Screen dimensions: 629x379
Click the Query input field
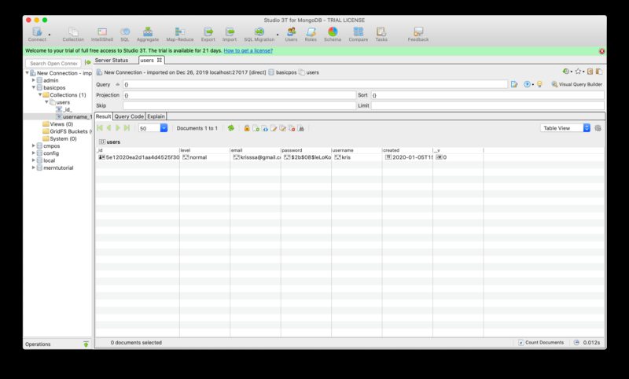315,85
